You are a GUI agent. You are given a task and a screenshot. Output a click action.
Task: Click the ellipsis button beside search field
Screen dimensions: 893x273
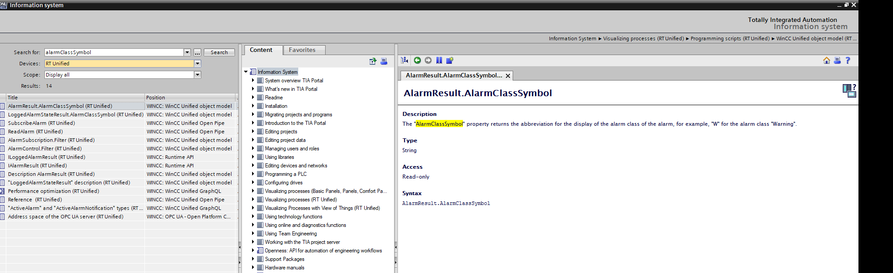pyautogui.click(x=197, y=52)
